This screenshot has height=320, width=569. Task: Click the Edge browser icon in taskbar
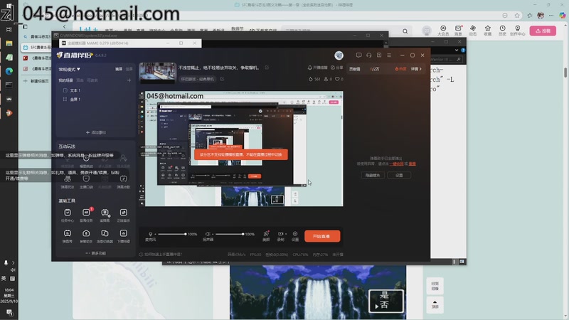click(9, 71)
